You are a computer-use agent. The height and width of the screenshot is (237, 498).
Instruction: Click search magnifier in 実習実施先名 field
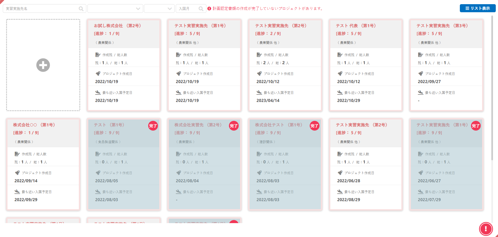[81, 9]
